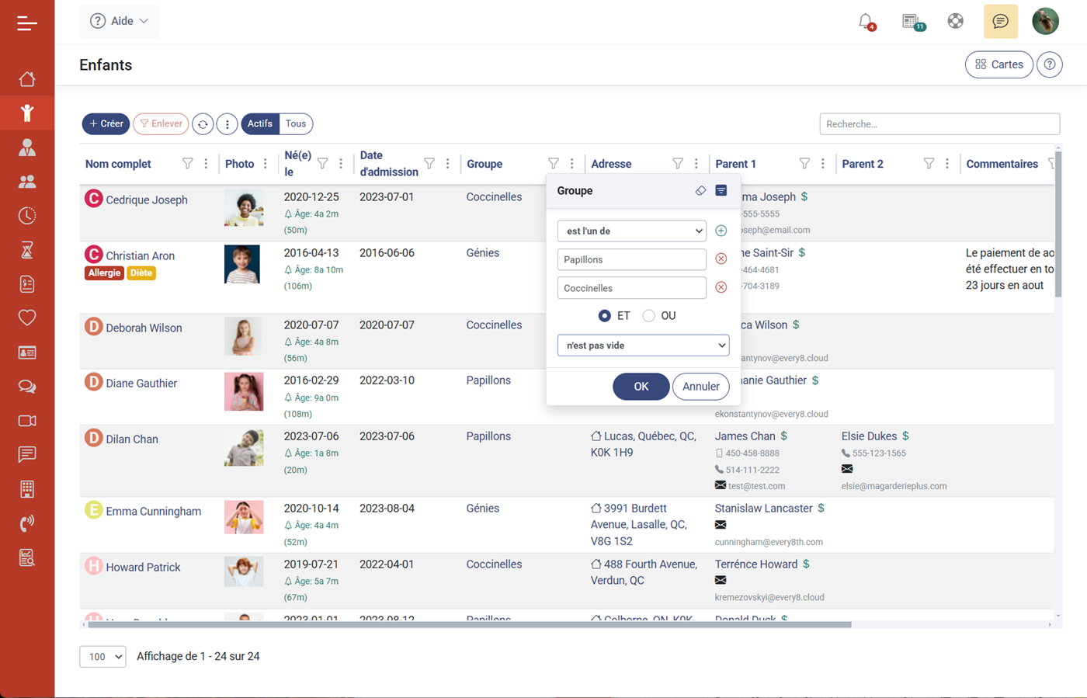
Task: Select the home icon in the sidebar
Action: tap(27, 78)
